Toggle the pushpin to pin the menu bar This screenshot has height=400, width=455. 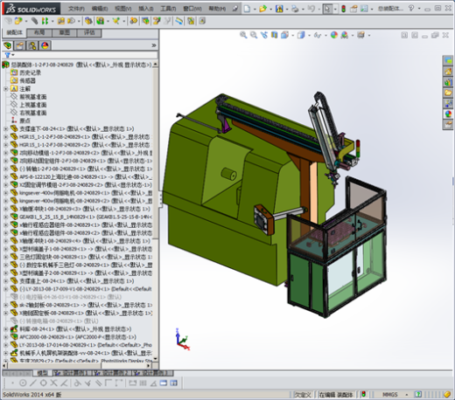click(x=234, y=9)
